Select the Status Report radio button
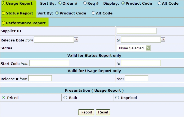The height and width of the screenshot is (117, 184). [x=4, y=13]
